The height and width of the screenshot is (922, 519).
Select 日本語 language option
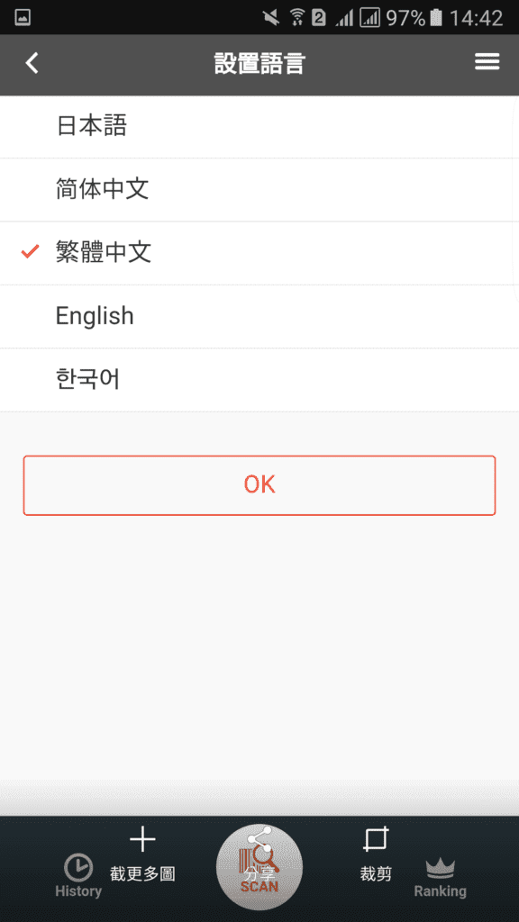[x=259, y=126]
